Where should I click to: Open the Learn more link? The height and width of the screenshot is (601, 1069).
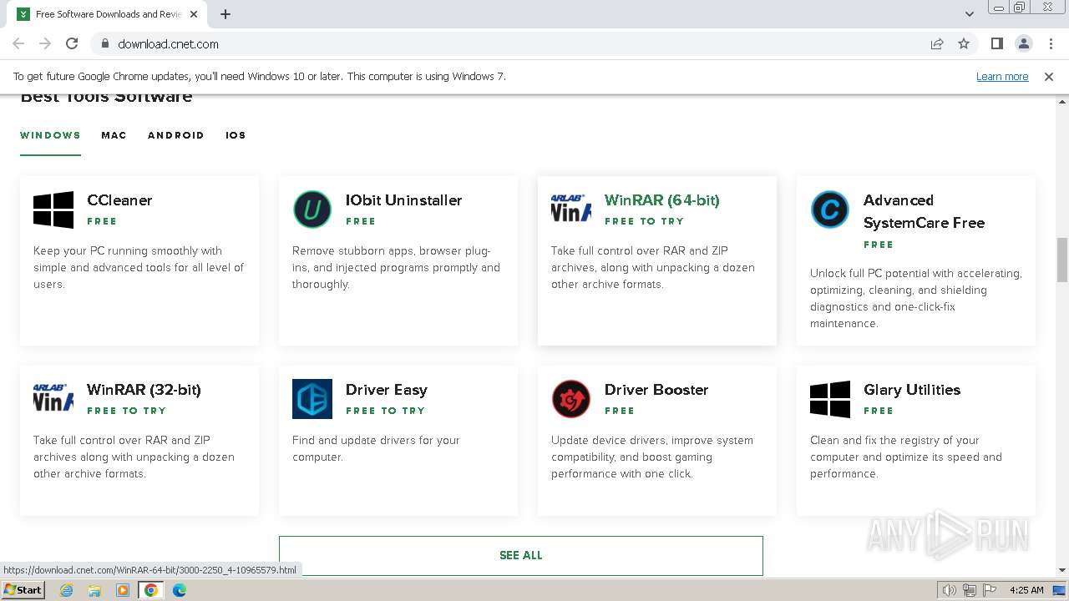click(1002, 77)
